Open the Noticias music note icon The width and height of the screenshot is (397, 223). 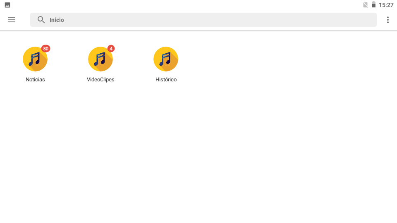click(35, 59)
